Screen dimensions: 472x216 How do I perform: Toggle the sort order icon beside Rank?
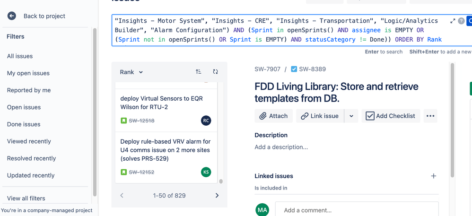[198, 71]
